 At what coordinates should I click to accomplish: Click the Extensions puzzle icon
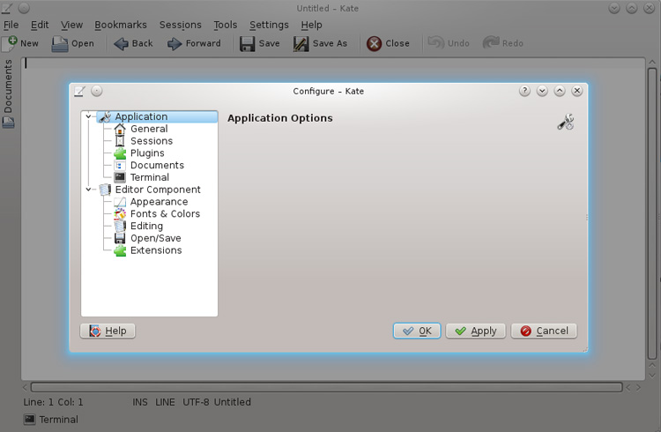click(x=120, y=250)
